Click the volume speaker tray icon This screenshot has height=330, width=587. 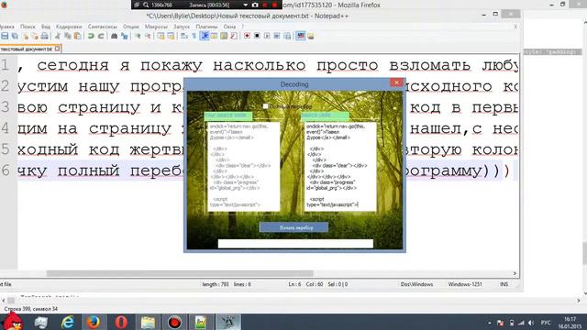[x=531, y=323]
